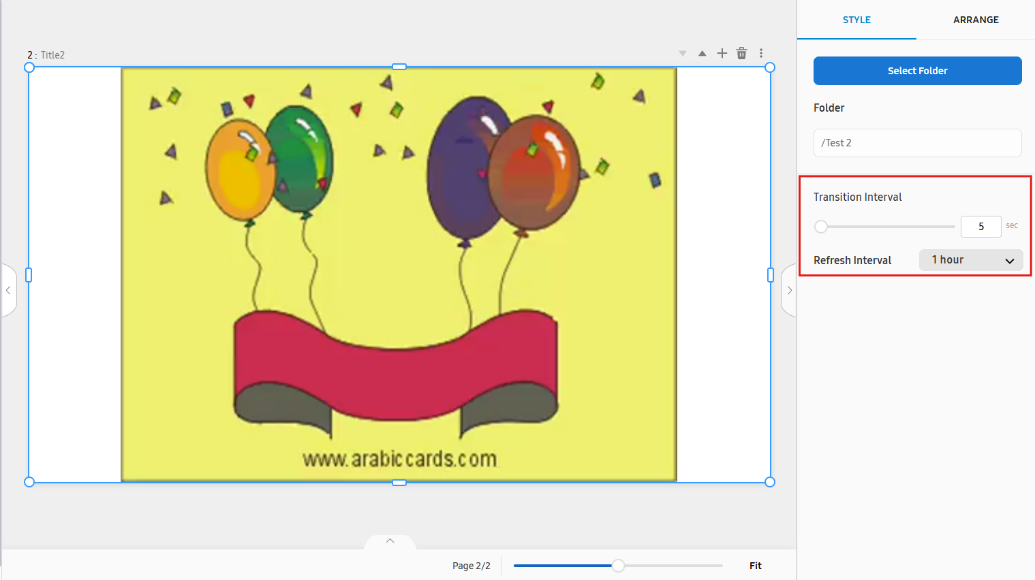Click the bottom-right corner resize handle
The height and width of the screenshot is (580, 1035).
point(770,482)
